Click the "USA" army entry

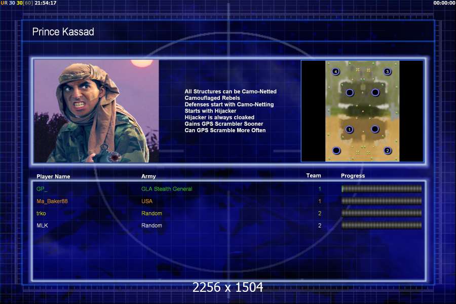point(147,201)
